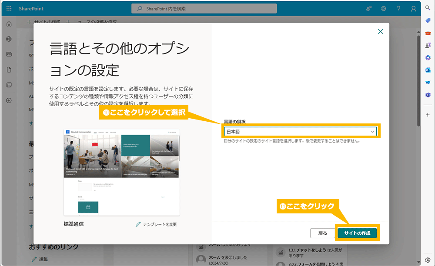The height and width of the screenshot is (266, 435).
Task: Click テンプレートを変更 link
Action: 156,224
